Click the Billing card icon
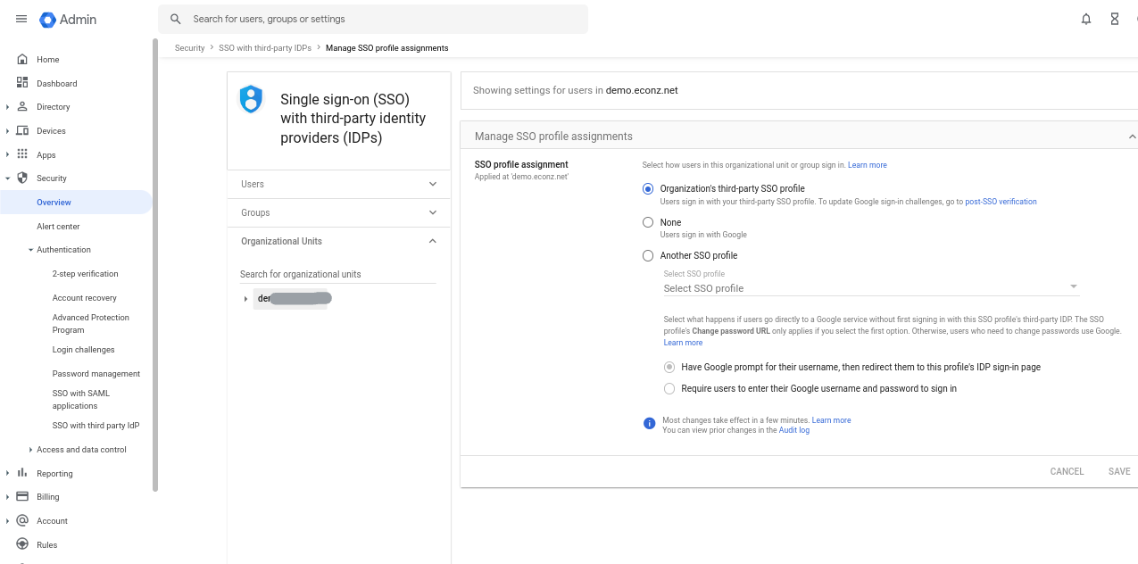 (x=22, y=496)
